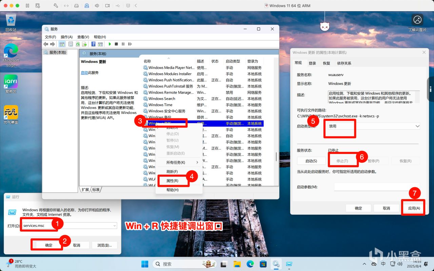Open the 查看(V) menu in Services

[x=83, y=37]
